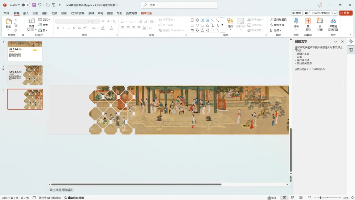Select the plus/cross shape in shapes gallery

(x=198, y=20)
